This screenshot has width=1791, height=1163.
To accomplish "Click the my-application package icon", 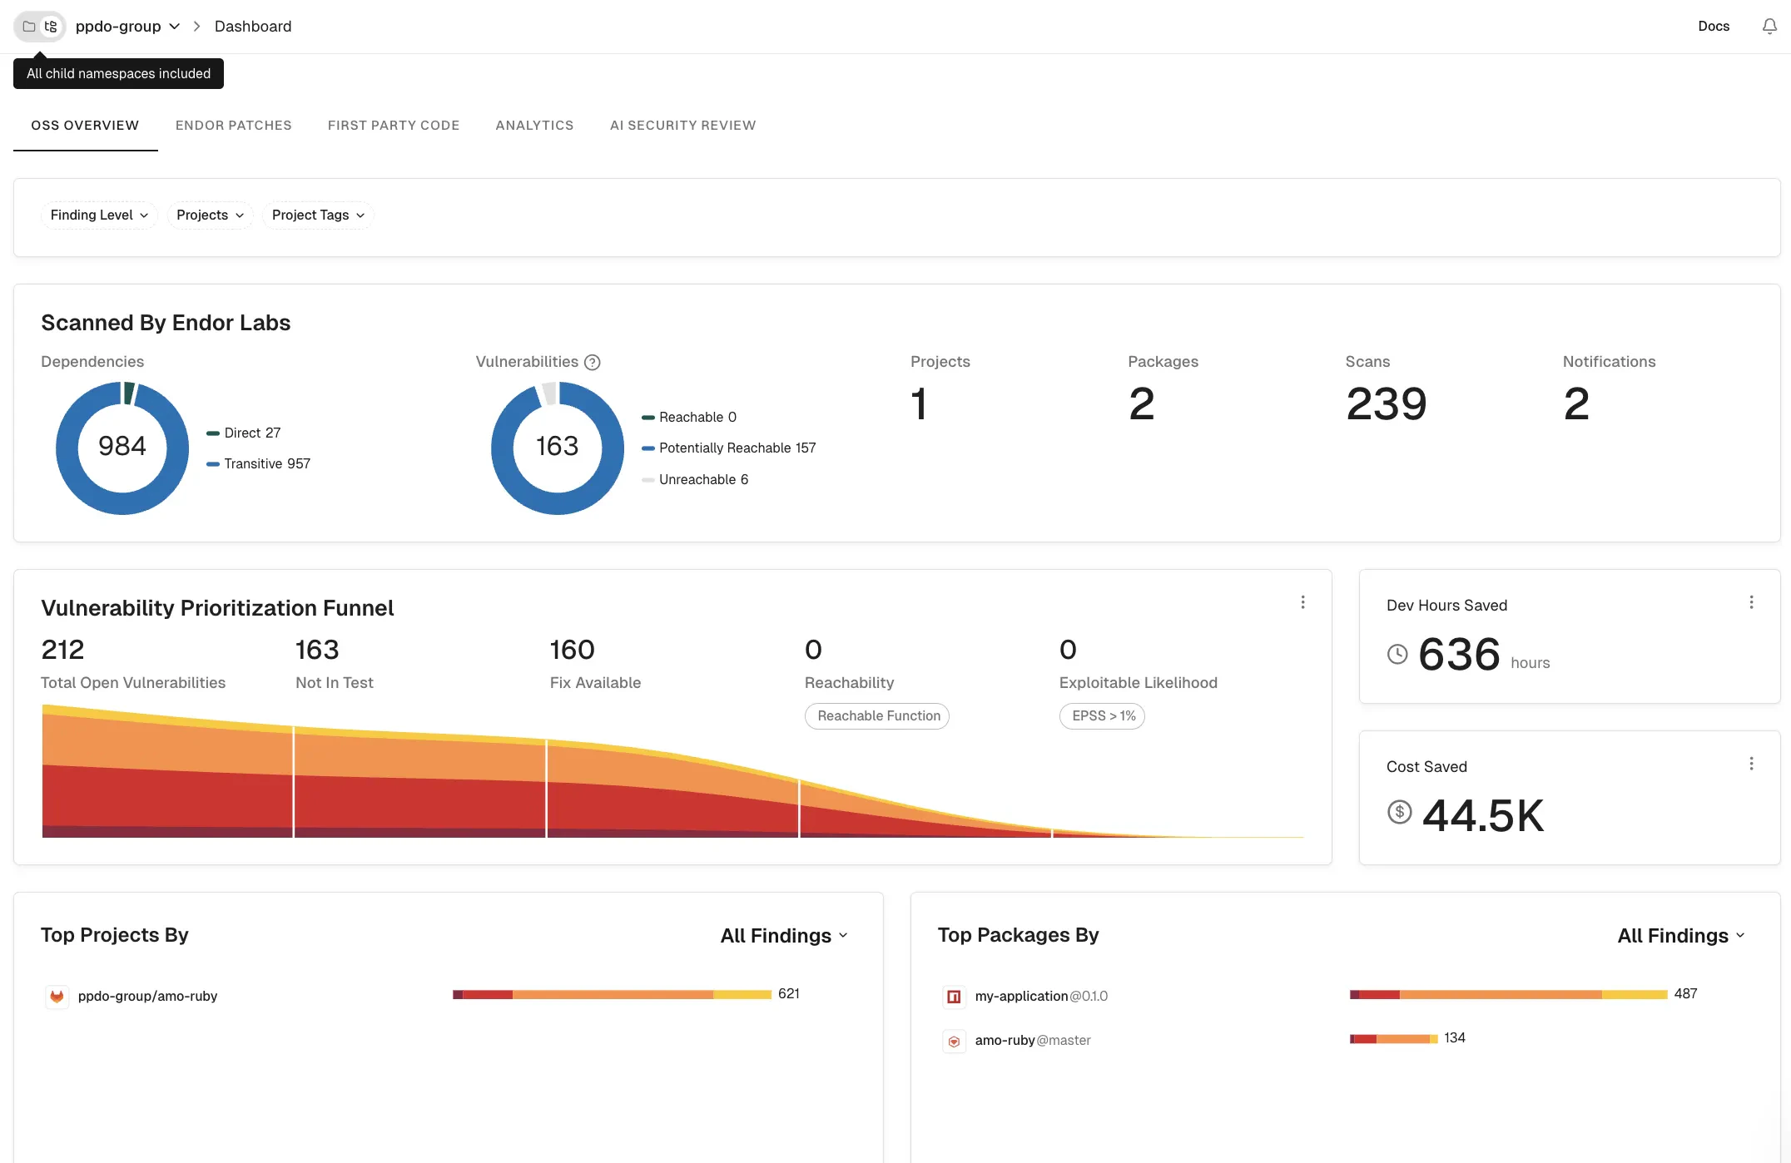I will (x=954, y=997).
